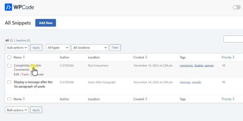Open the comments tag link
The image size is (243, 121).
click(x=186, y=65)
